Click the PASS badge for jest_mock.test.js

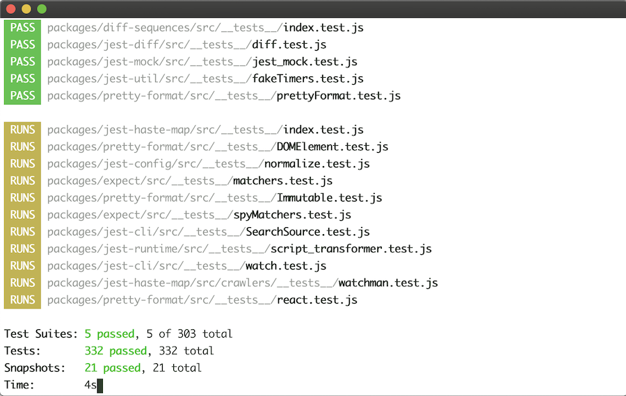coord(23,62)
